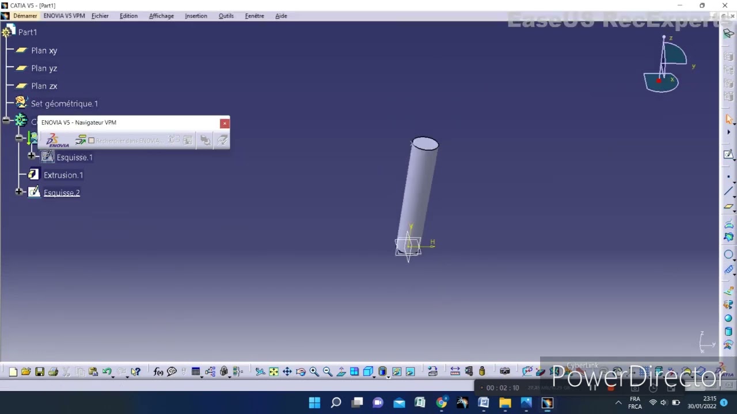Click the Fly mode airplane icon
Viewport: 737px width, 414px height.
click(260, 372)
